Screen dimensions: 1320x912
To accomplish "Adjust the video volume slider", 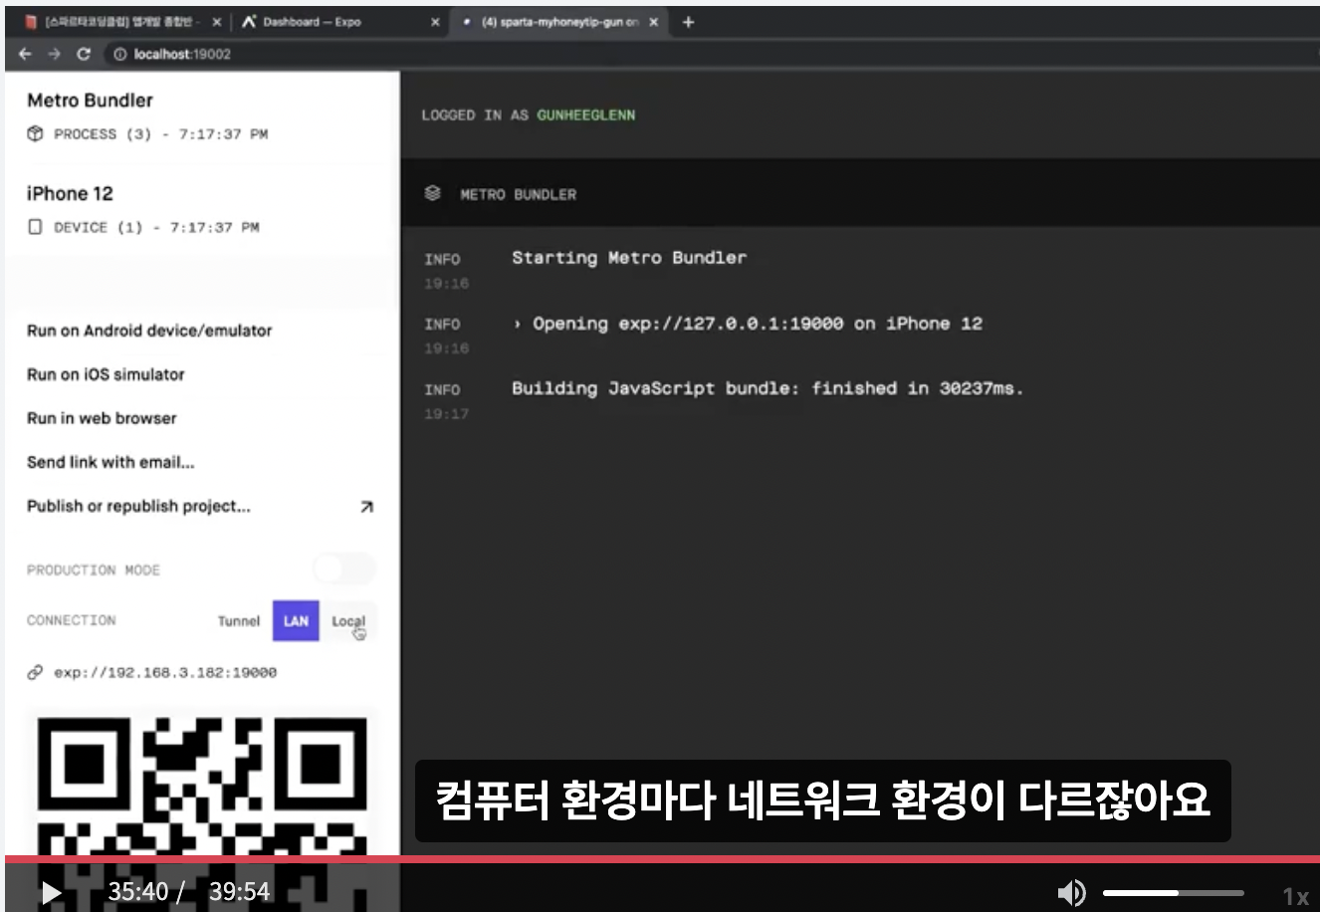I will pyautogui.click(x=1173, y=892).
